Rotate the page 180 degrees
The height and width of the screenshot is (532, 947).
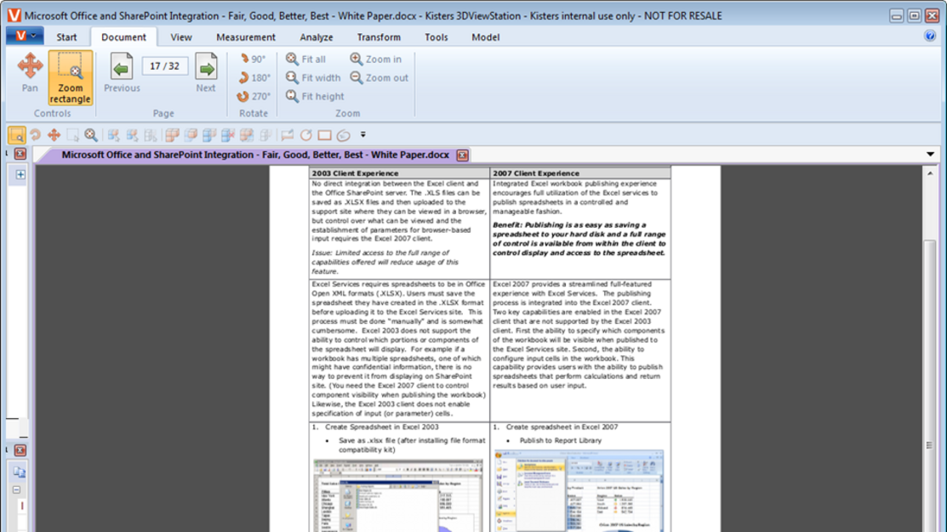[254, 78]
